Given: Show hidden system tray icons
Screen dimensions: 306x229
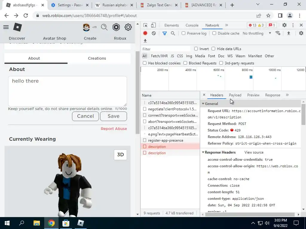Looking at the screenshot, I should [x=253, y=223].
